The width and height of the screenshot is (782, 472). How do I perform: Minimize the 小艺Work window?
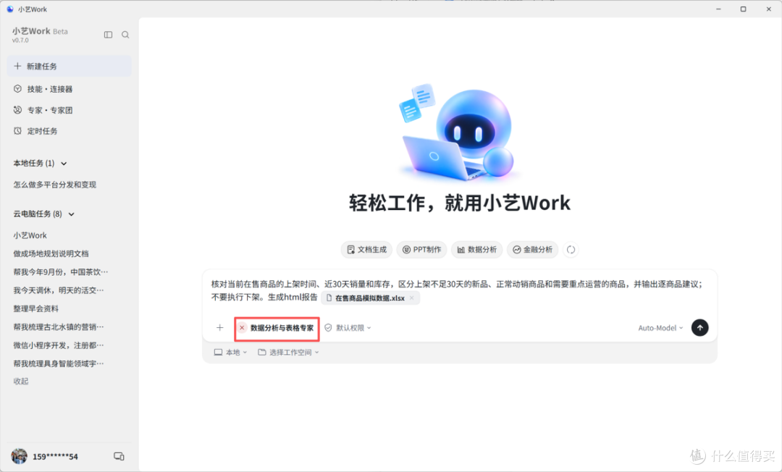click(719, 9)
